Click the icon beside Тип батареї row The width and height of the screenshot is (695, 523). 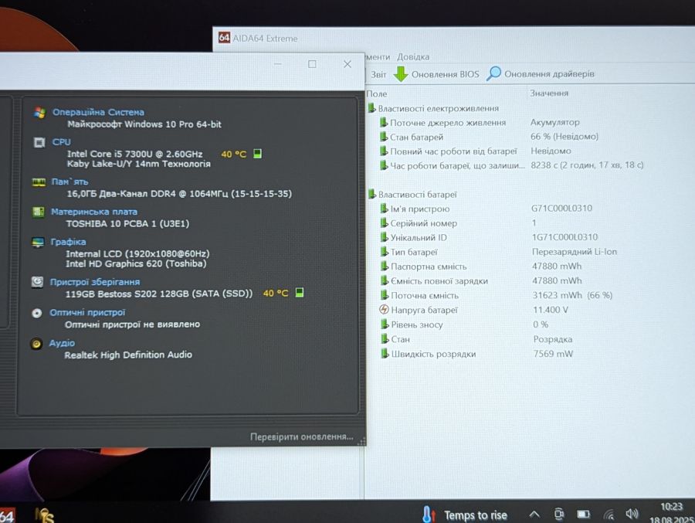[x=384, y=252]
